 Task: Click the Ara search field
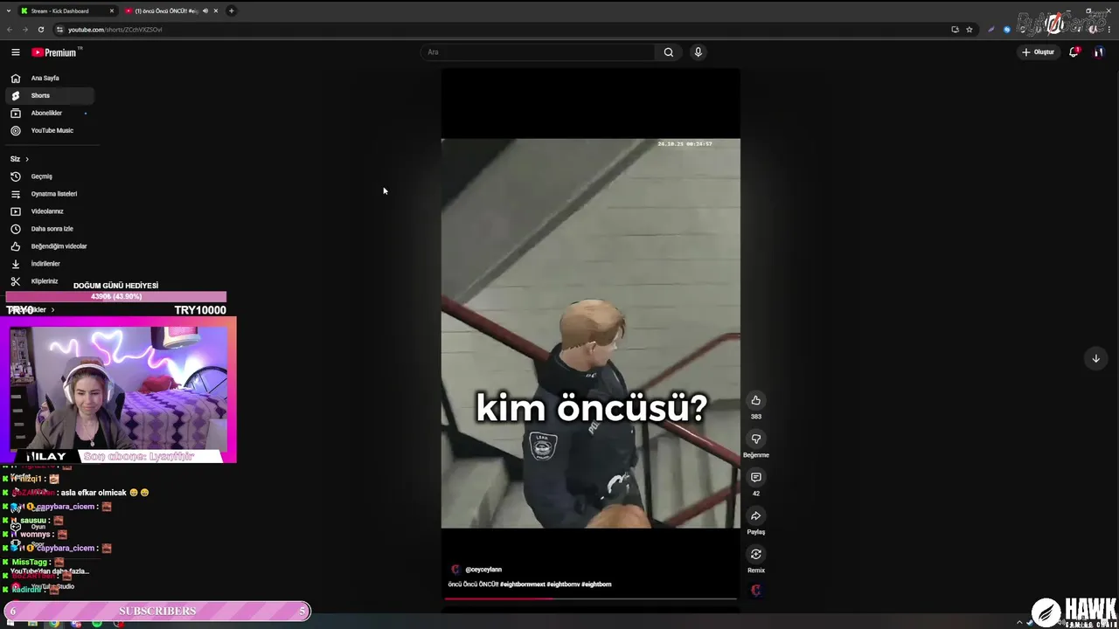(x=538, y=52)
